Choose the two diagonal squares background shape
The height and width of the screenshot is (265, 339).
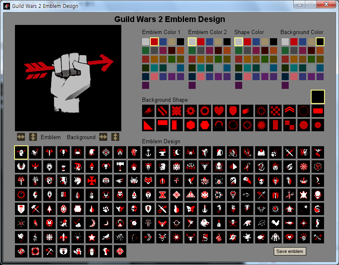pos(290,125)
